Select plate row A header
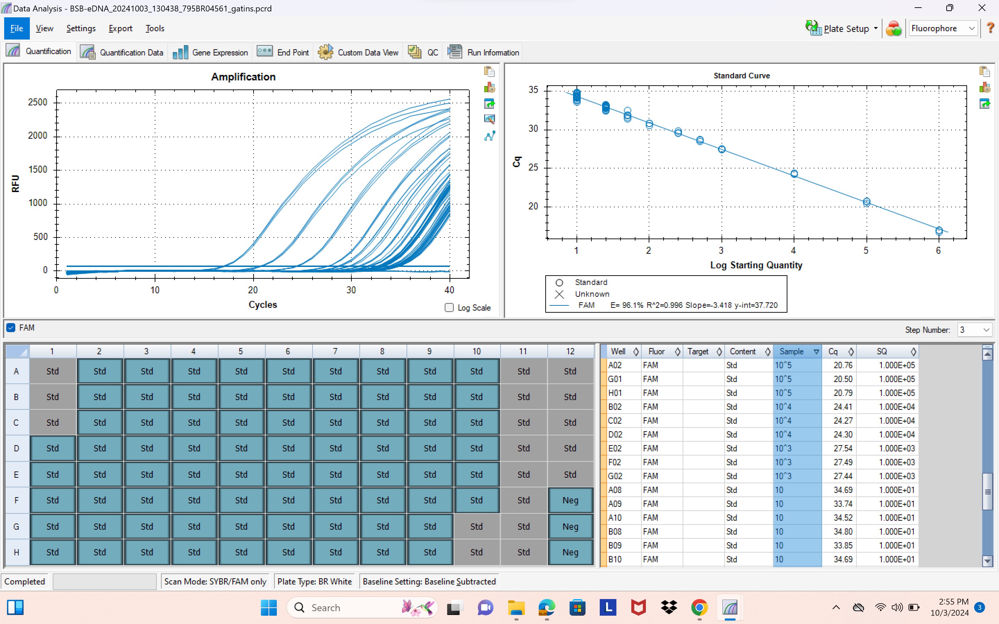This screenshot has height=624, width=999. 17,371
